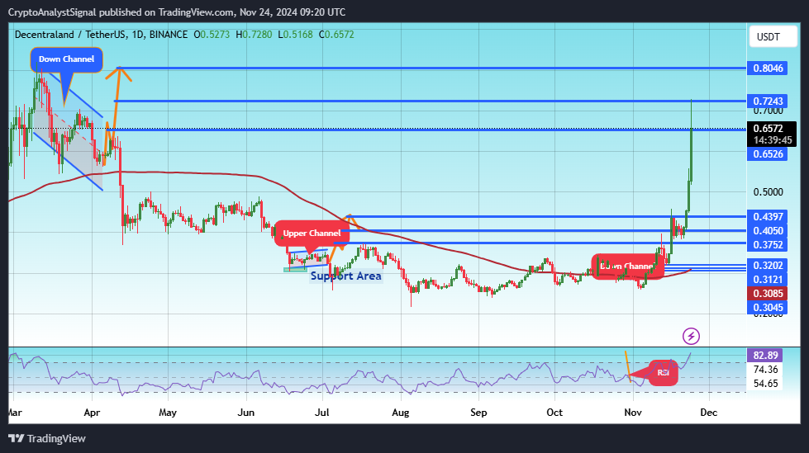Click the Aug label on time axis
The height and width of the screenshot is (453, 809).
[401, 413]
